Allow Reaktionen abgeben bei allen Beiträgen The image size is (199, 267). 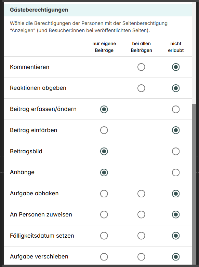141,88
